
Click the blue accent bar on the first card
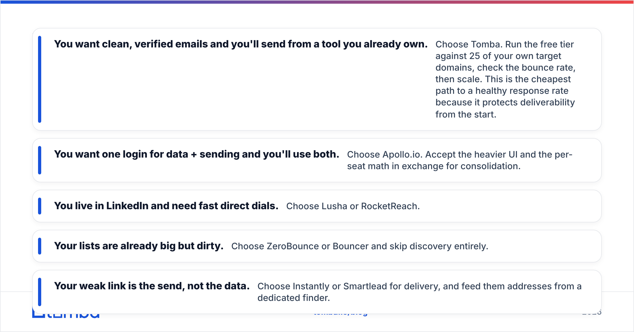tap(40, 79)
